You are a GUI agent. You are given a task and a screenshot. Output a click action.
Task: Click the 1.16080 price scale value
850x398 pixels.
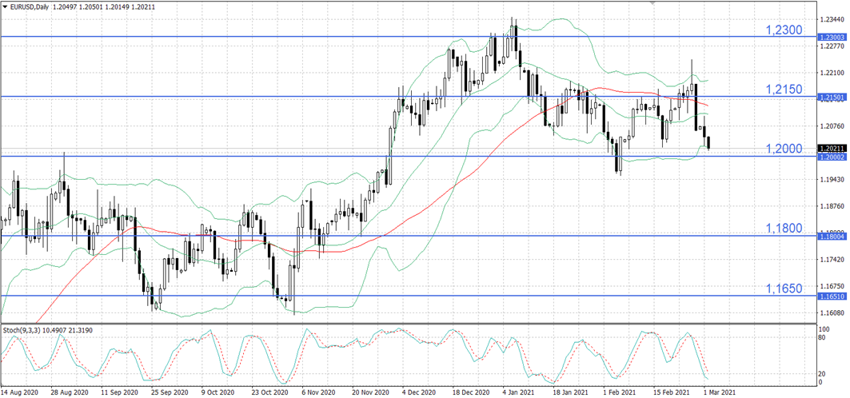coord(833,313)
